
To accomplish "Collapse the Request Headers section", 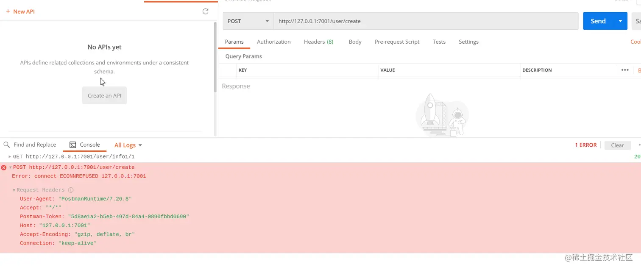I will pos(14,190).
